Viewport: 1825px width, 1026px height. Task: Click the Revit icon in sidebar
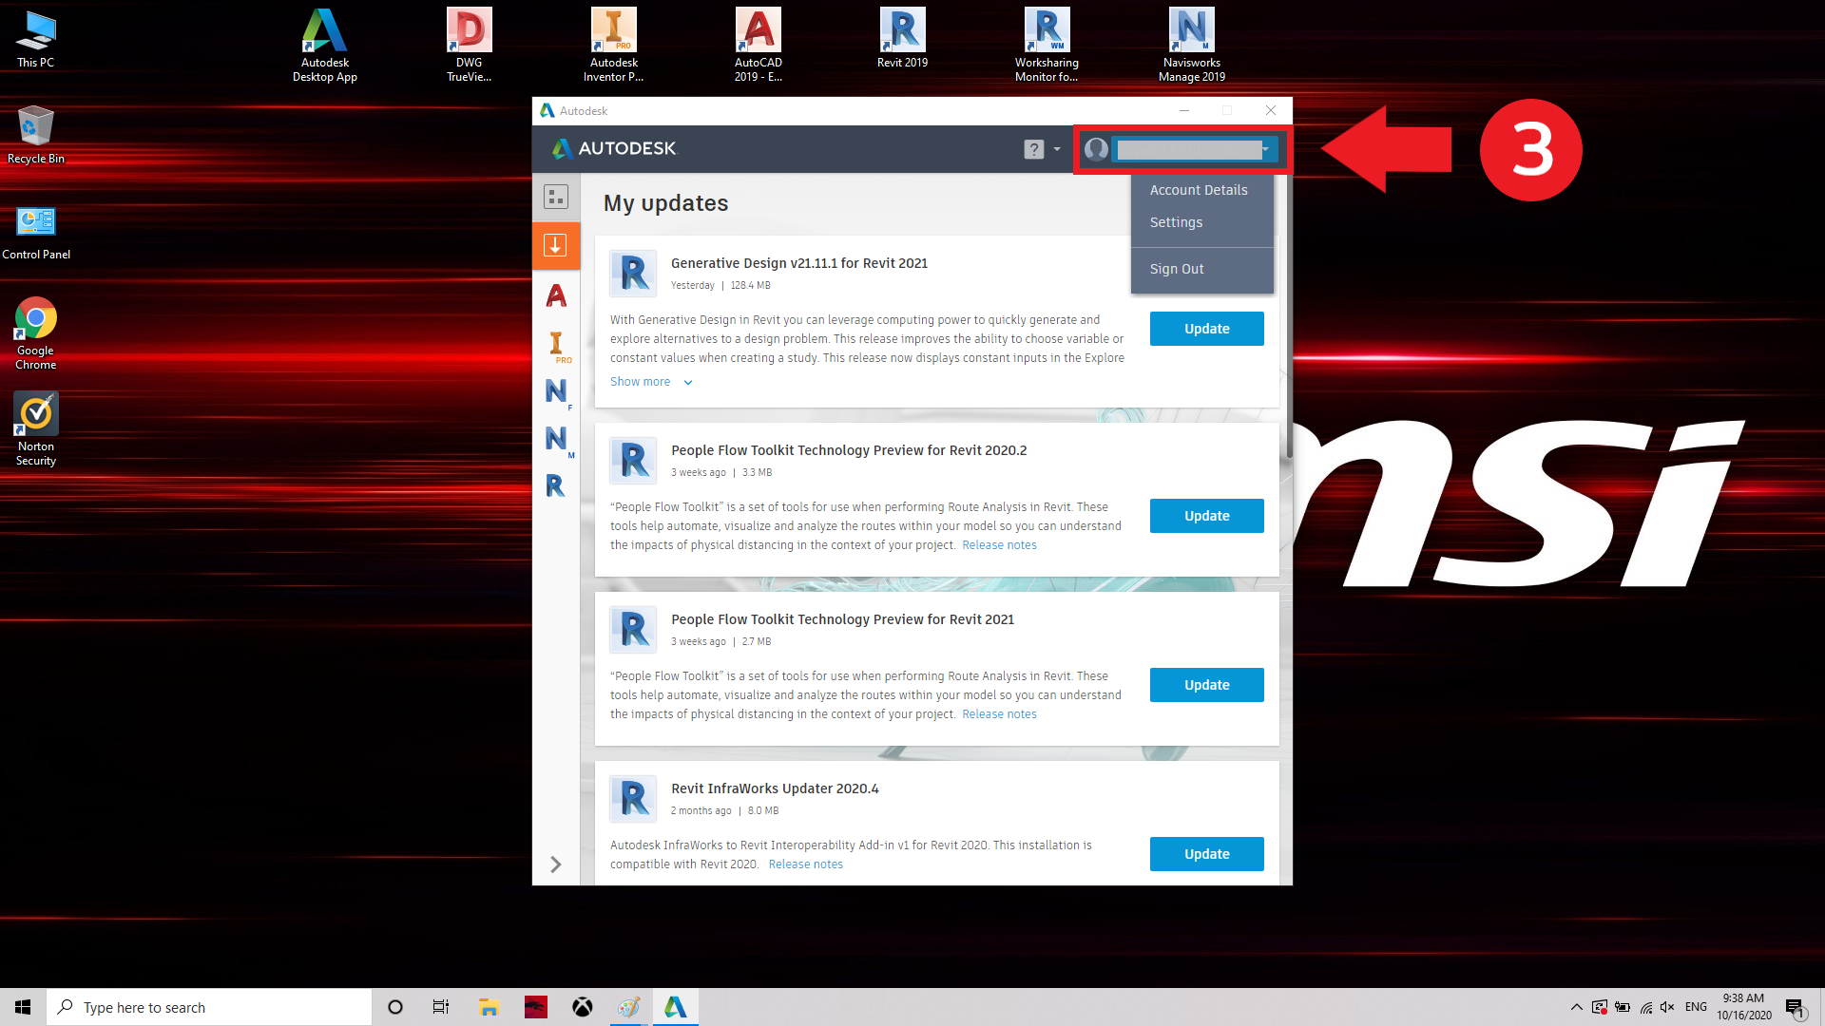[556, 485]
